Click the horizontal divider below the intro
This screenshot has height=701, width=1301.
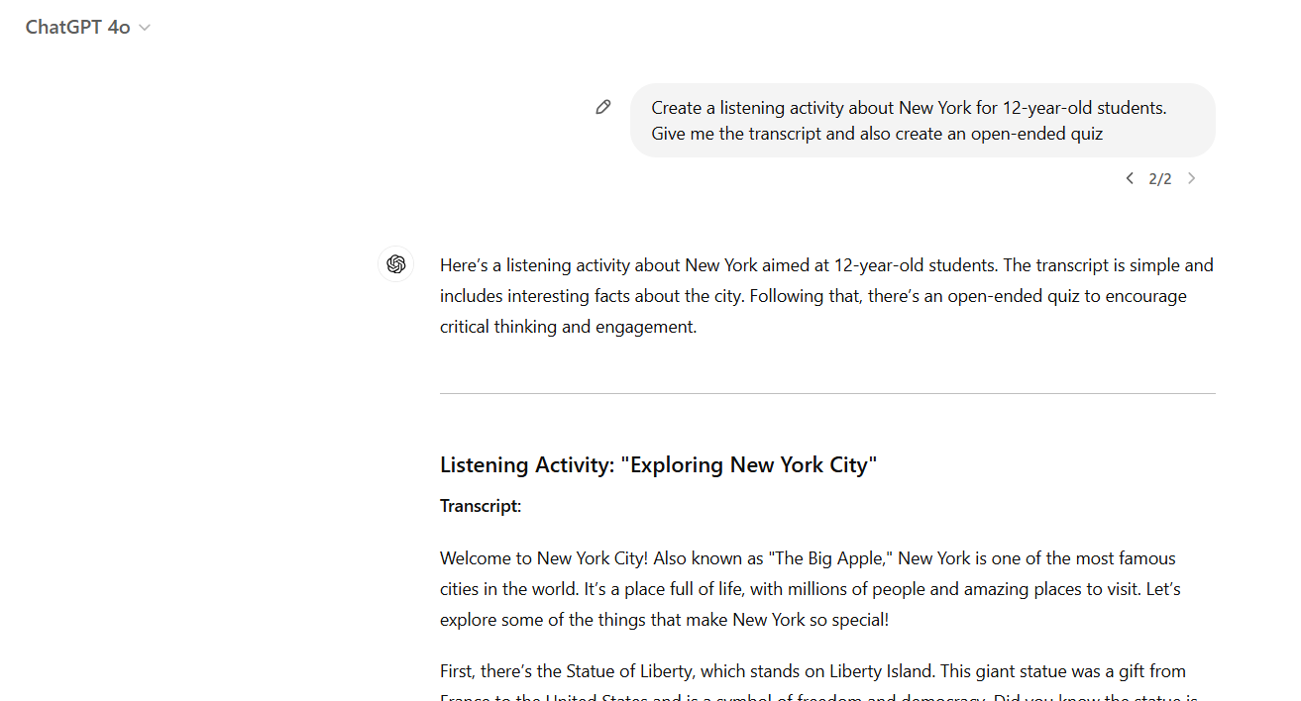tap(826, 393)
